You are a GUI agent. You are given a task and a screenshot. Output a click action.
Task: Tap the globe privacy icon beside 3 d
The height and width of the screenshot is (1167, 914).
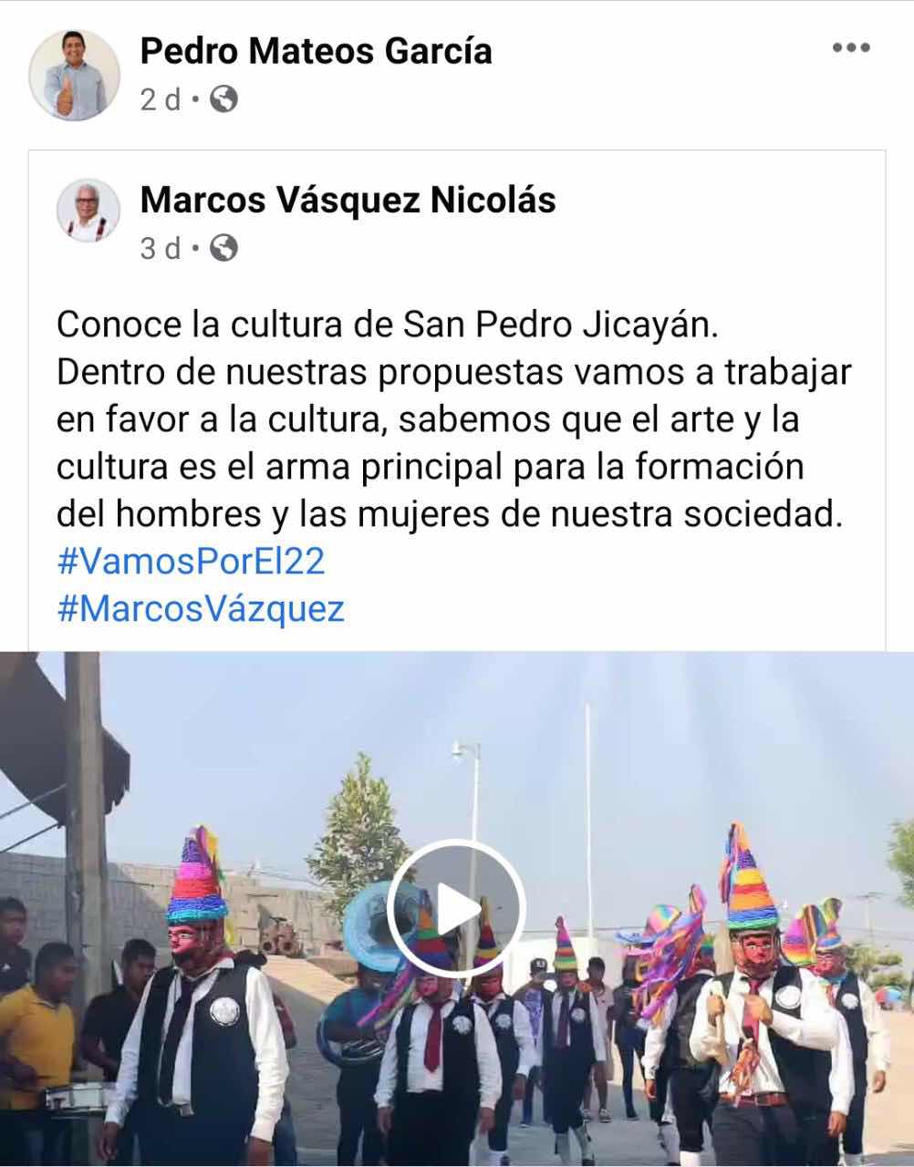pos(223,248)
